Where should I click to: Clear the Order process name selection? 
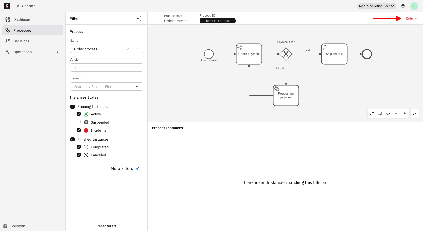[x=128, y=49]
